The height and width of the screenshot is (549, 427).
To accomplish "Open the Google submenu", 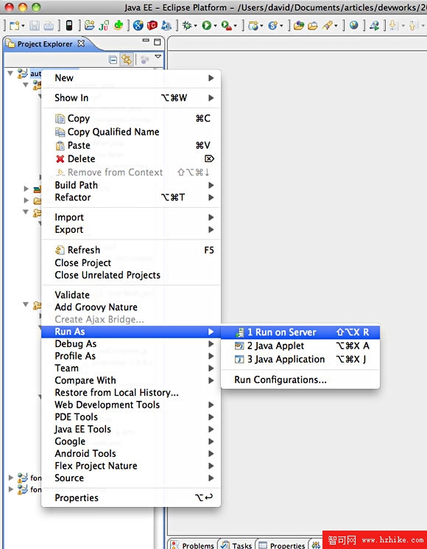I will pos(131,441).
